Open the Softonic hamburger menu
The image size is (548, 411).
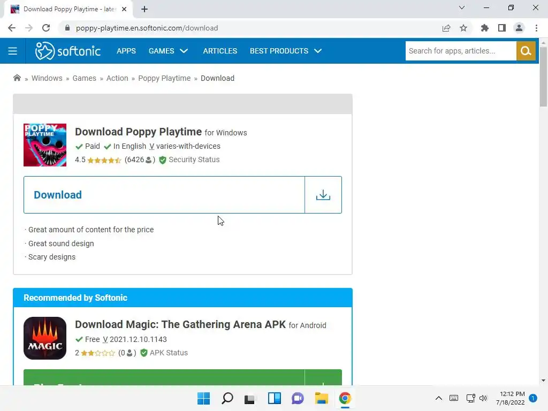coord(13,51)
